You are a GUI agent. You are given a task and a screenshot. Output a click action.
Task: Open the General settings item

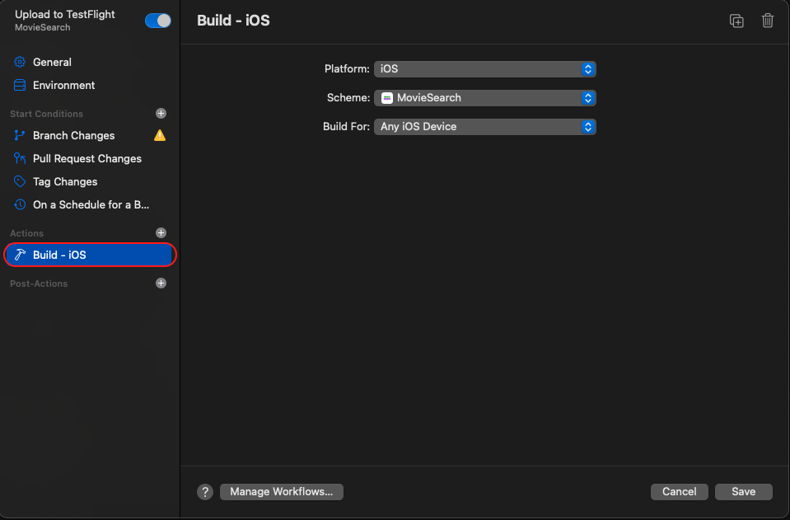click(x=90, y=62)
